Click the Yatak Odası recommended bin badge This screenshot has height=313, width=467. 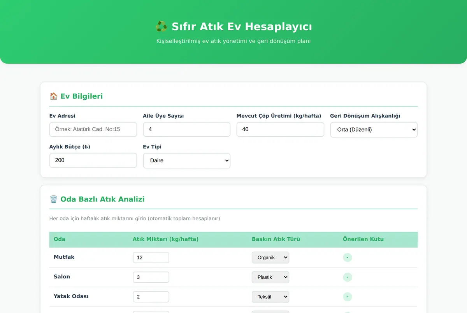click(348, 297)
